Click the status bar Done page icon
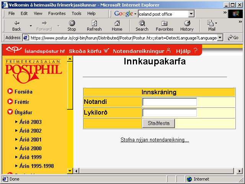This screenshot has width=245, height=184. pyautogui.click(x=5, y=179)
